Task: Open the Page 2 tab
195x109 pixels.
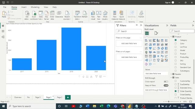Action: 60,97
